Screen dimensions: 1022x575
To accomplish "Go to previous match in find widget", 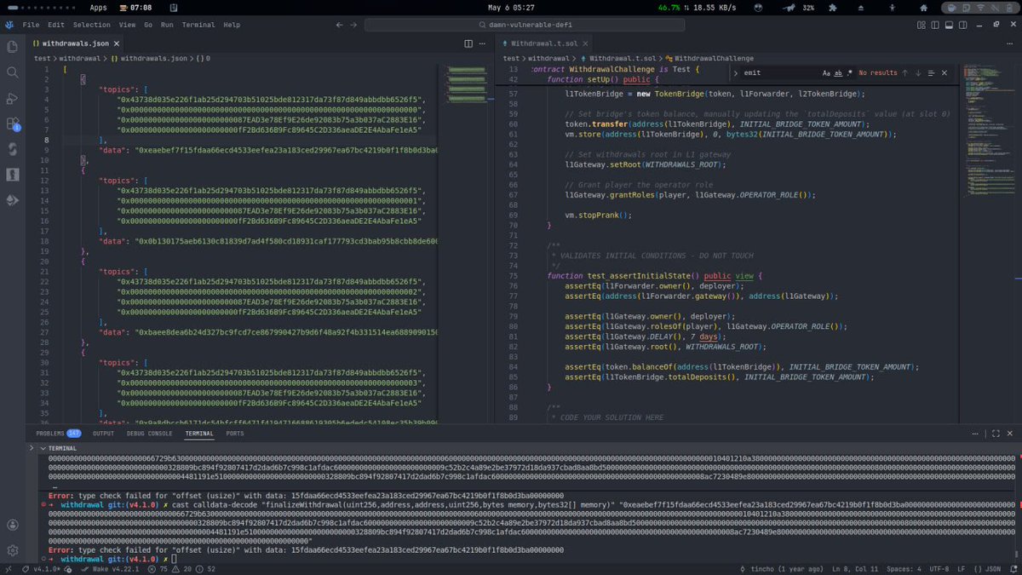I will [x=904, y=73].
